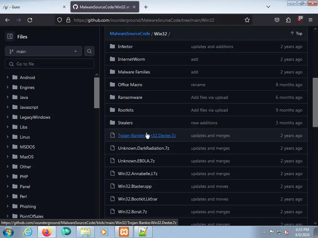This screenshot has height=238, width=318.
Task: Open the uBlock extension badge icon
Action: coord(300,20)
